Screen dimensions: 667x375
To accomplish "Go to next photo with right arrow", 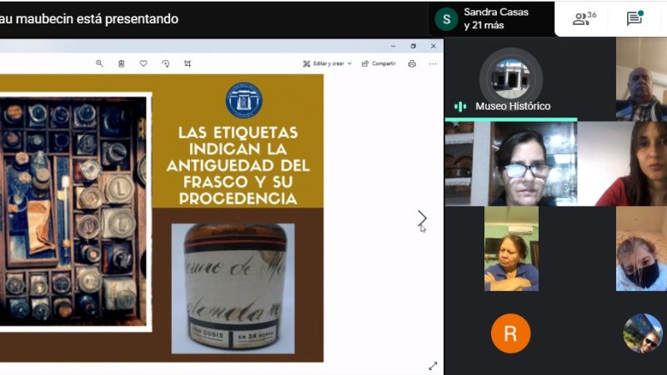I will [x=422, y=218].
